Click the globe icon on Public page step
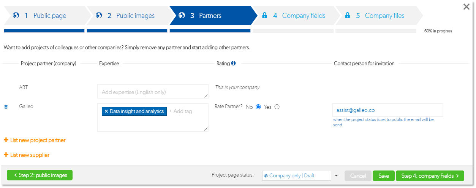The image size is (476, 188). pyautogui.click(x=16, y=15)
